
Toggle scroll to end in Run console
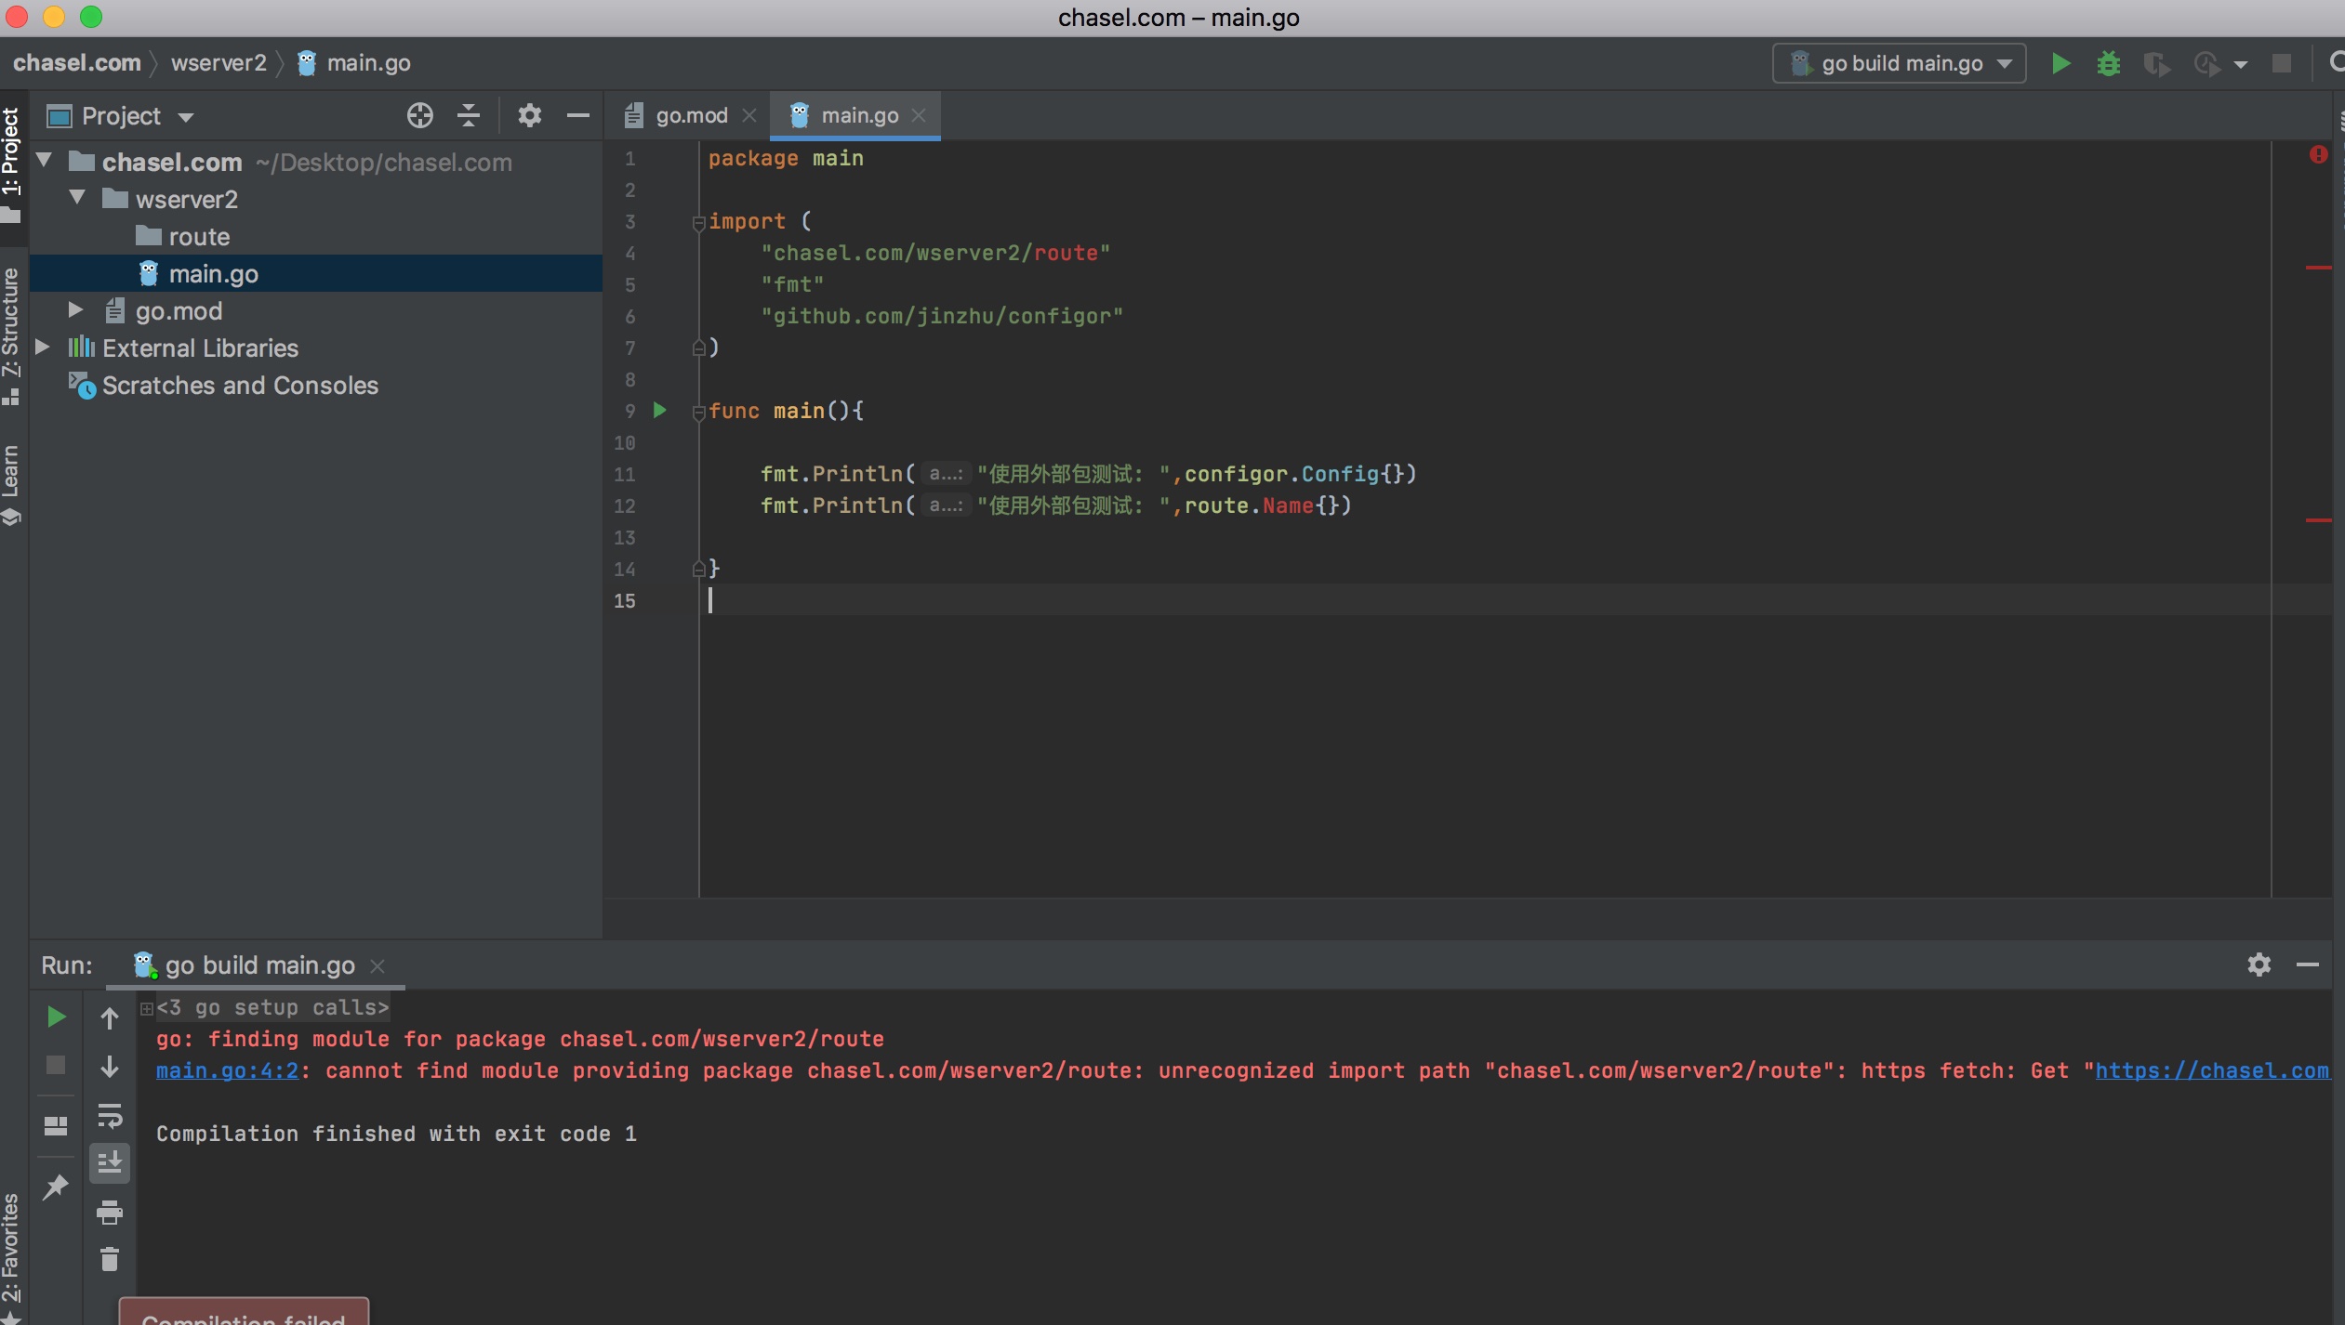click(110, 1162)
